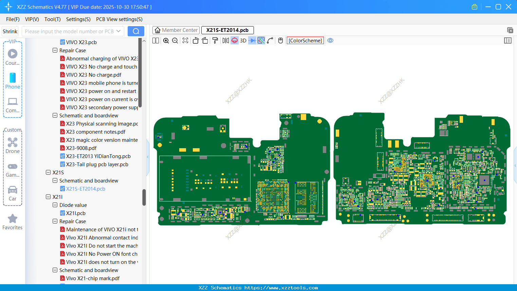Screen dimensions: 517x291
Task: Click the mirror flip board icon
Action: click(x=225, y=41)
